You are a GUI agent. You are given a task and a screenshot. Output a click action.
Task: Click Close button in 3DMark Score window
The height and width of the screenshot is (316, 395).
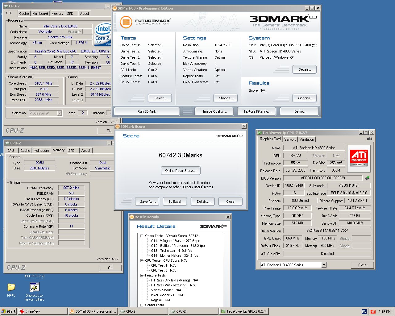[230, 202]
